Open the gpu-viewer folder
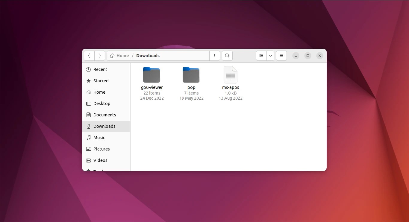The width and height of the screenshot is (409, 222). click(152, 75)
